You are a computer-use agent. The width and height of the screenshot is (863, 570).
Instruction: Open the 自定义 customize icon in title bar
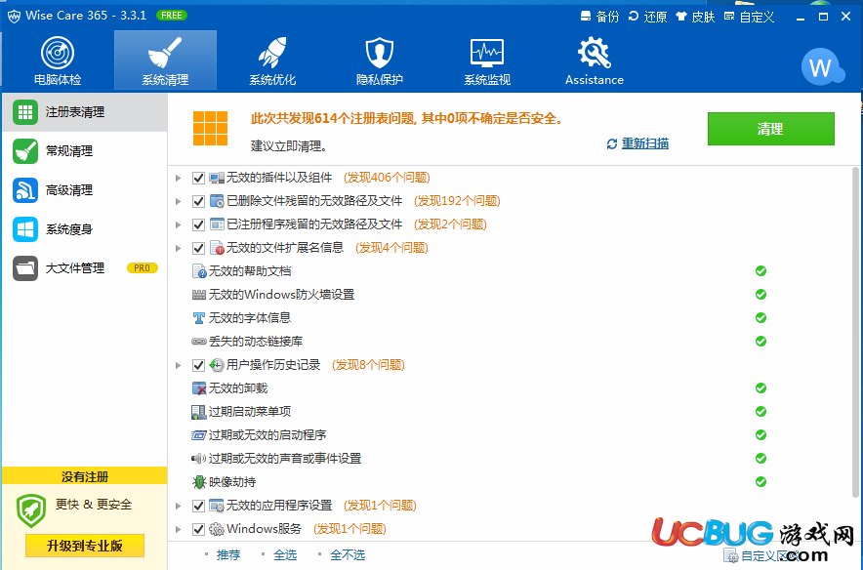729,17
